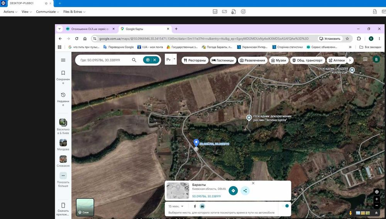Open Переводчик Google bookmark
386x219 pixels.
(x=119, y=47)
